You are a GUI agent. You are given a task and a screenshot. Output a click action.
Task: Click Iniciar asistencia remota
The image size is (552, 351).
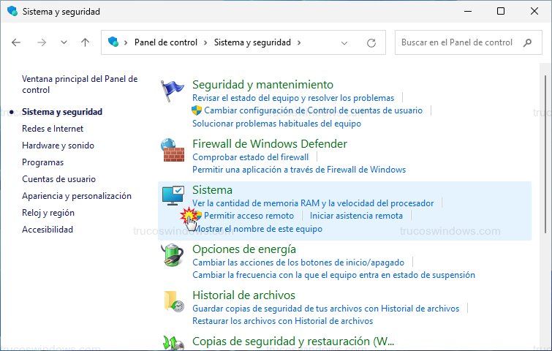[356, 216]
